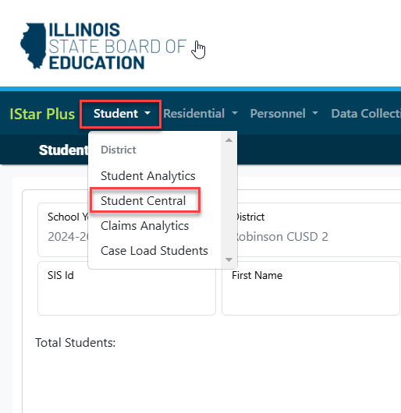Click the Residential caret arrow icon
Image resolution: width=401 pixels, height=413 pixels.
(235, 113)
